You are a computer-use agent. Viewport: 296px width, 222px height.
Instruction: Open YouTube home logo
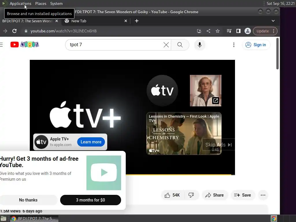tap(25, 45)
